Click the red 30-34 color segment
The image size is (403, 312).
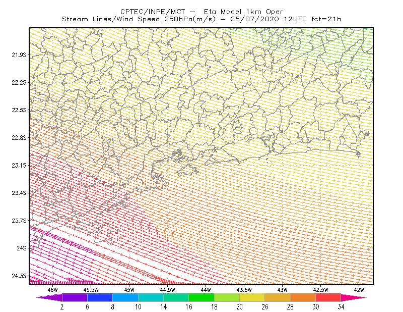tap(328, 297)
